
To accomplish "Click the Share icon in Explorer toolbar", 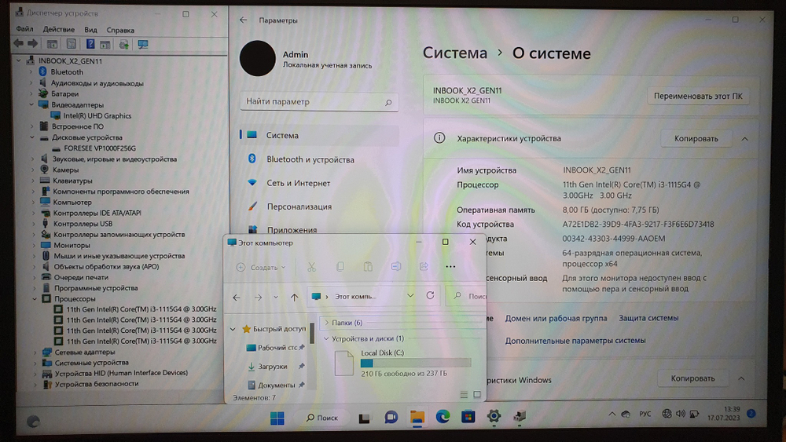I will [424, 267].
